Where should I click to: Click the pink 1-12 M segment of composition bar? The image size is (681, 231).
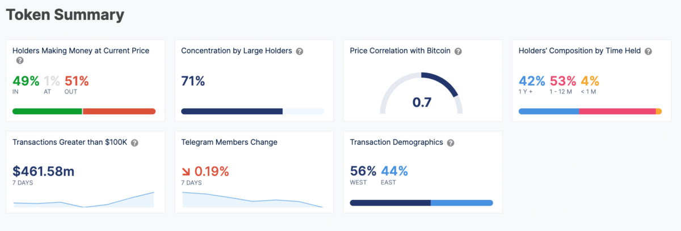[x=617, y=111]
